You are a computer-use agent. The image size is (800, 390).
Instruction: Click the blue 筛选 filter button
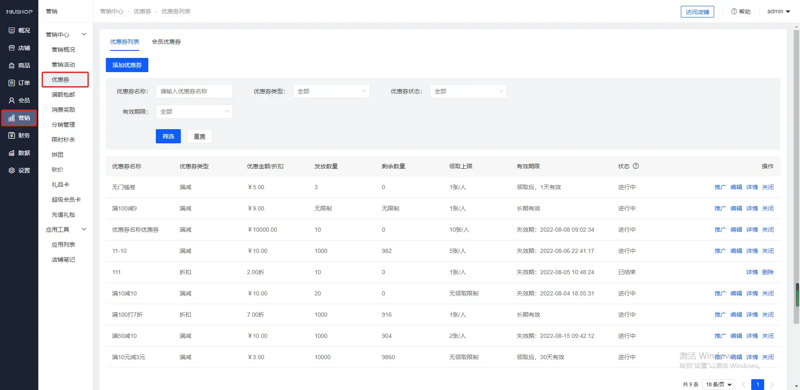168,136
